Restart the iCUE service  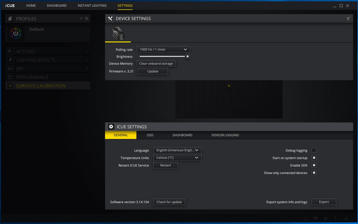166,165
